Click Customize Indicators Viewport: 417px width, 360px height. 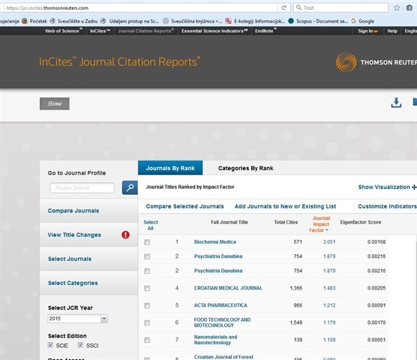(387, 206)
